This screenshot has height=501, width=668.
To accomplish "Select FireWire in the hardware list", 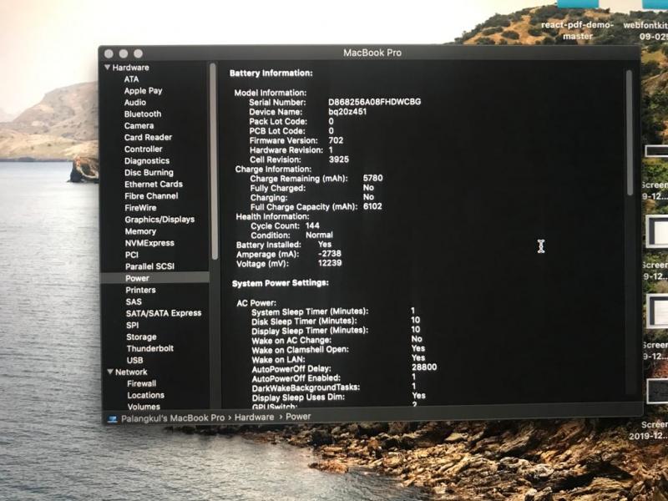I will [x=140, y=208].
